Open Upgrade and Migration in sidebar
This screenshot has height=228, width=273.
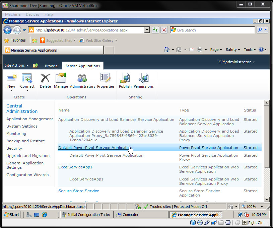28,156
